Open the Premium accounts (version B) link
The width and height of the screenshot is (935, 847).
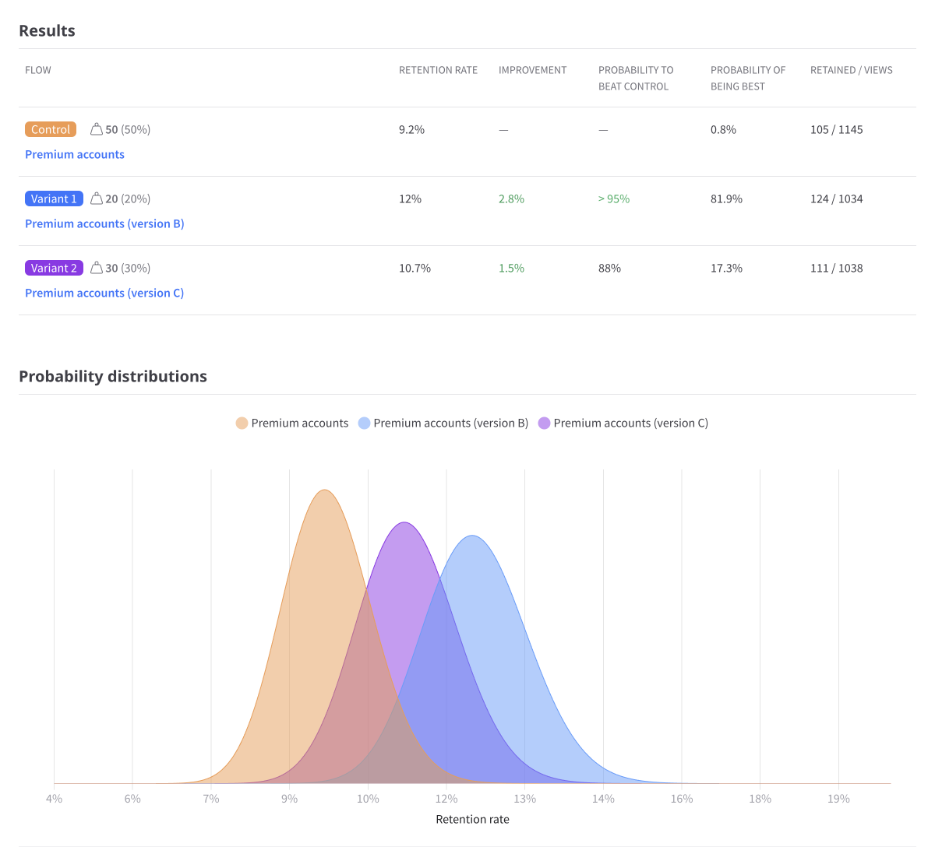point(104,223)
